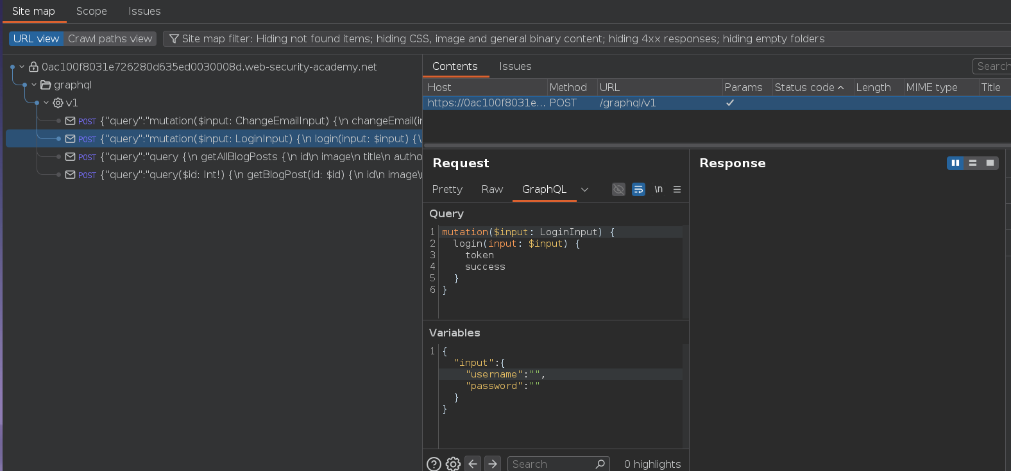Switch the request view to Raw
Image resolution: width=1011 pixels, height=471 pixels.
[x=492, y=189]
